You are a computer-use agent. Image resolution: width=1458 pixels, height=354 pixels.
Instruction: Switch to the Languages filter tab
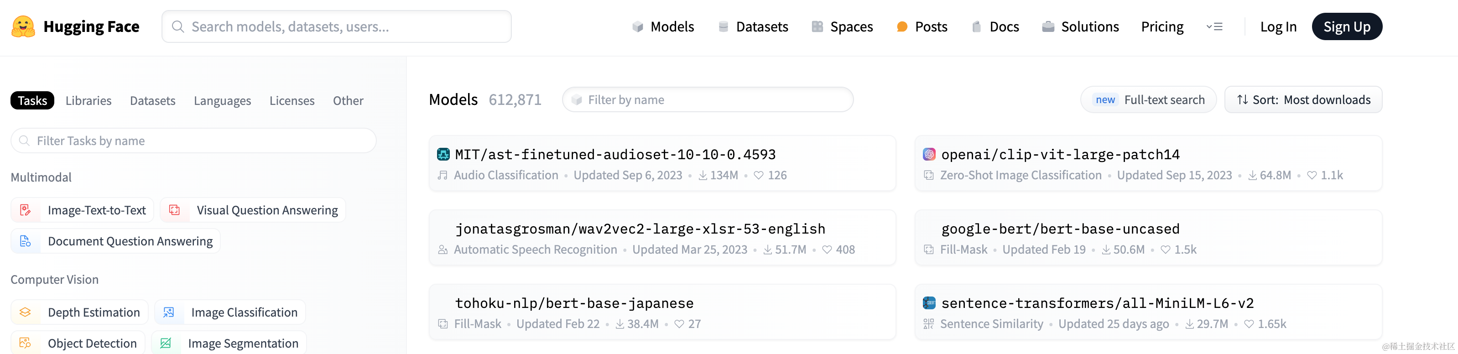coord(223,100)
